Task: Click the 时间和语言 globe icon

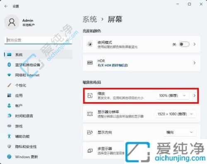Action: coord(9,116)
